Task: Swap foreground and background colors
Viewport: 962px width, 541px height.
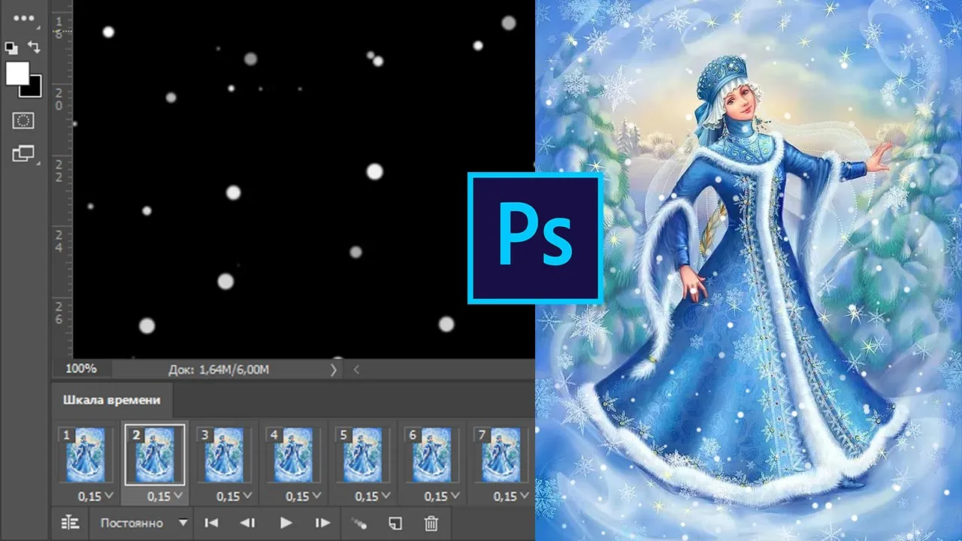Action: [x=34, y=47]
